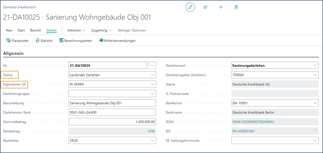Open Berechnungsarten

click(x=75, y=41)
